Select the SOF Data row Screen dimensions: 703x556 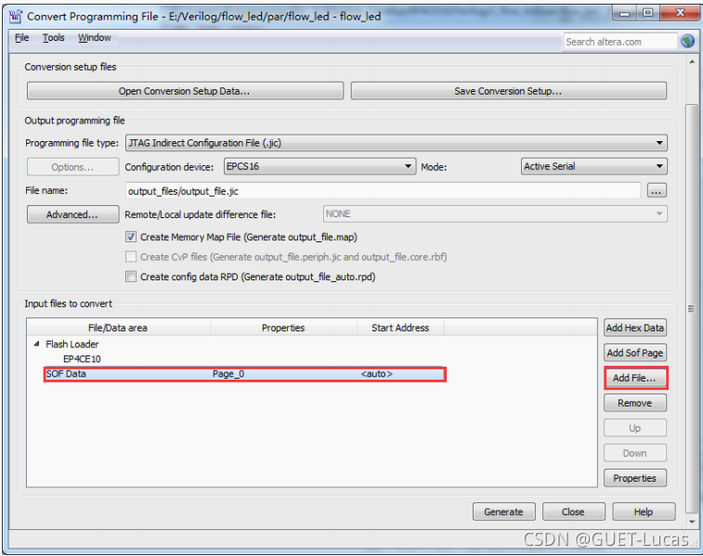click(245, 374)
